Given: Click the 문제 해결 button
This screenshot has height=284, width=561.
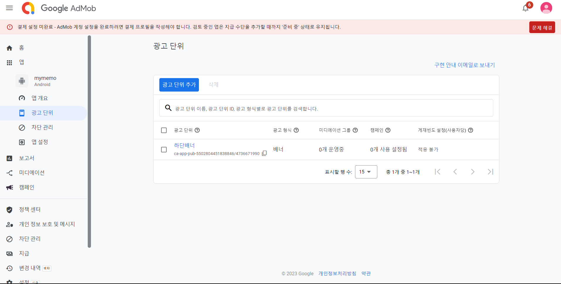Looking at the screenshot, I should [x=542, y=27].
